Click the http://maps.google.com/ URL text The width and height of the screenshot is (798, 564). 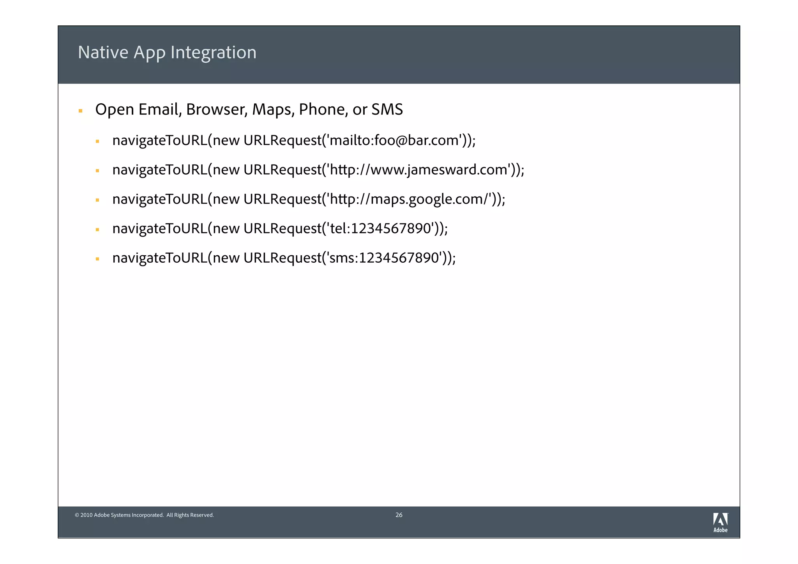pos(409,199)
